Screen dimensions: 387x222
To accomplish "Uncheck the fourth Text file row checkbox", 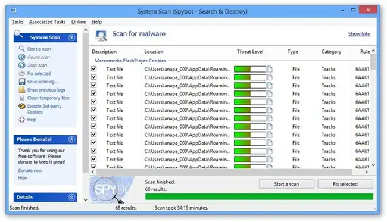I will (x=94, y=93).
